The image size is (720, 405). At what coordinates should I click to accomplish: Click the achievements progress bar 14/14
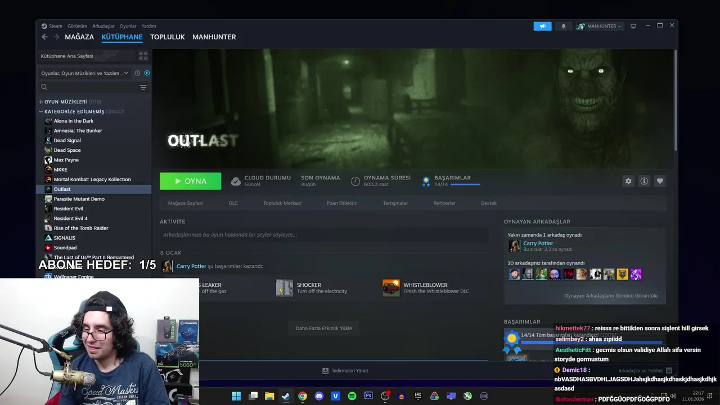[x=465, y=184]
